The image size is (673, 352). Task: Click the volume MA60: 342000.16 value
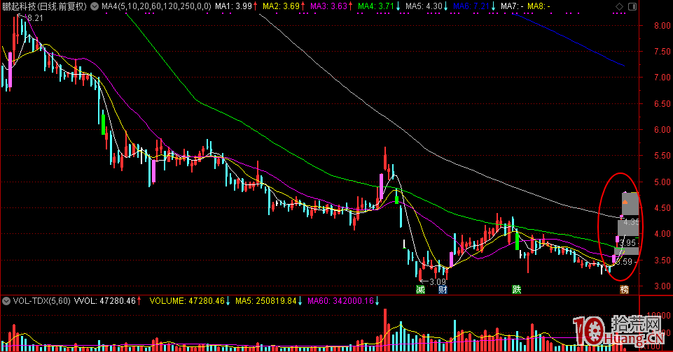pyautogui.click(x=341, y=301)
